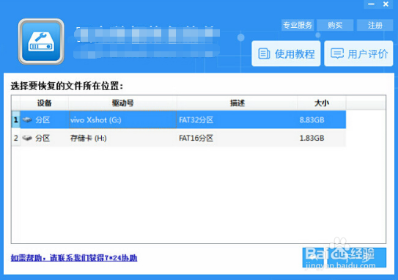Click the drive icon in row 1
398x280 pixels.
coord(27,119)
